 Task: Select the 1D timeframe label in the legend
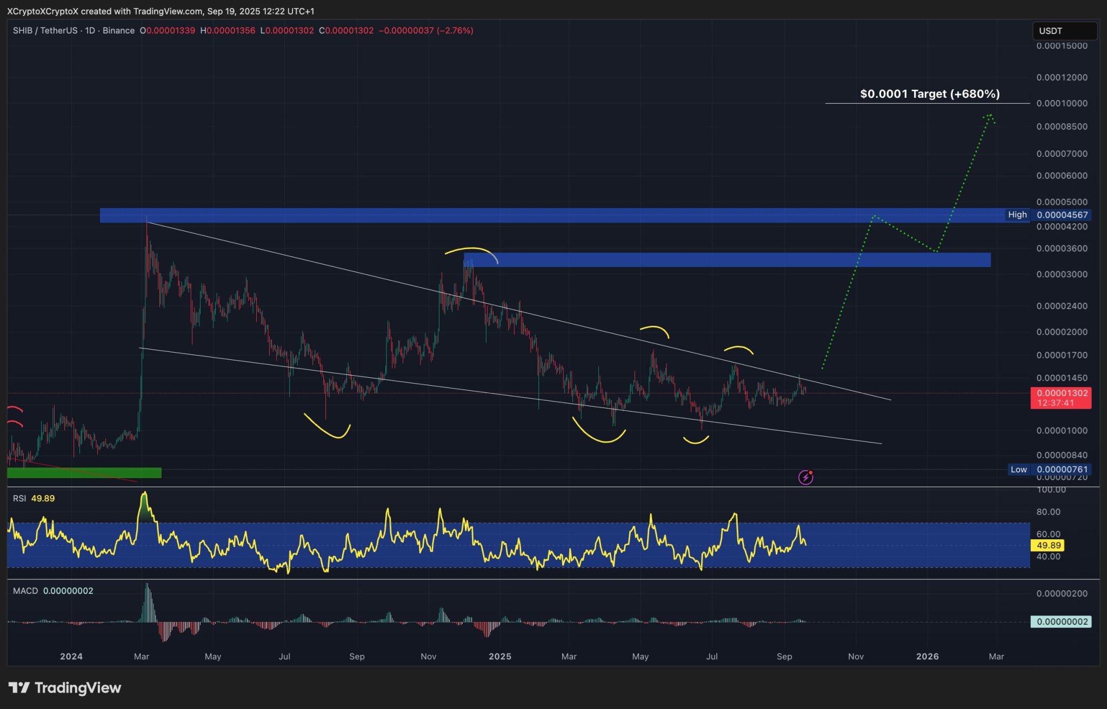91,31
